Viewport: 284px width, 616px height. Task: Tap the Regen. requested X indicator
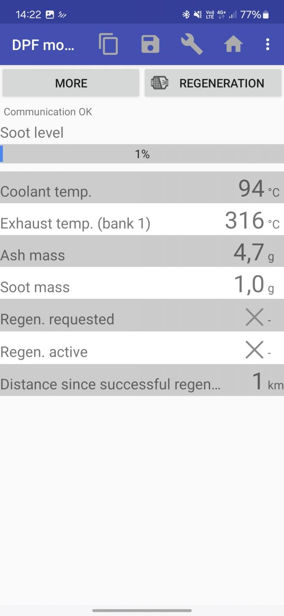255,317
